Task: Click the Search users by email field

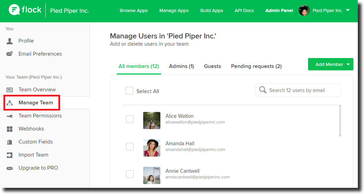Action: 298,90
